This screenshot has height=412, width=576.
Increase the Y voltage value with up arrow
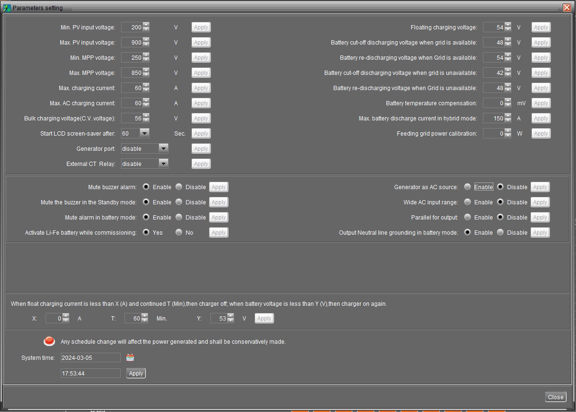click(x=230, y=316)
